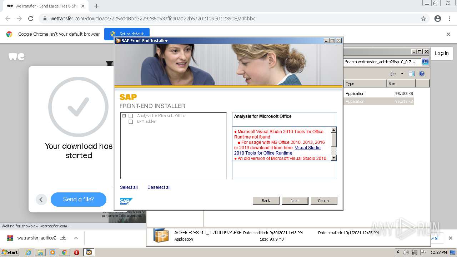Click the WeTransfer logo
The image size is (457, 257).
tap(16, 56)
